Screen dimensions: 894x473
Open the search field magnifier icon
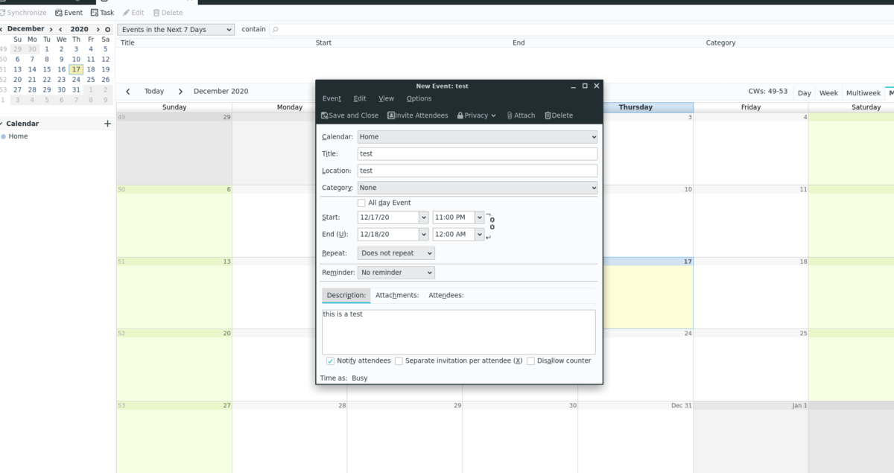coord(276,29)
